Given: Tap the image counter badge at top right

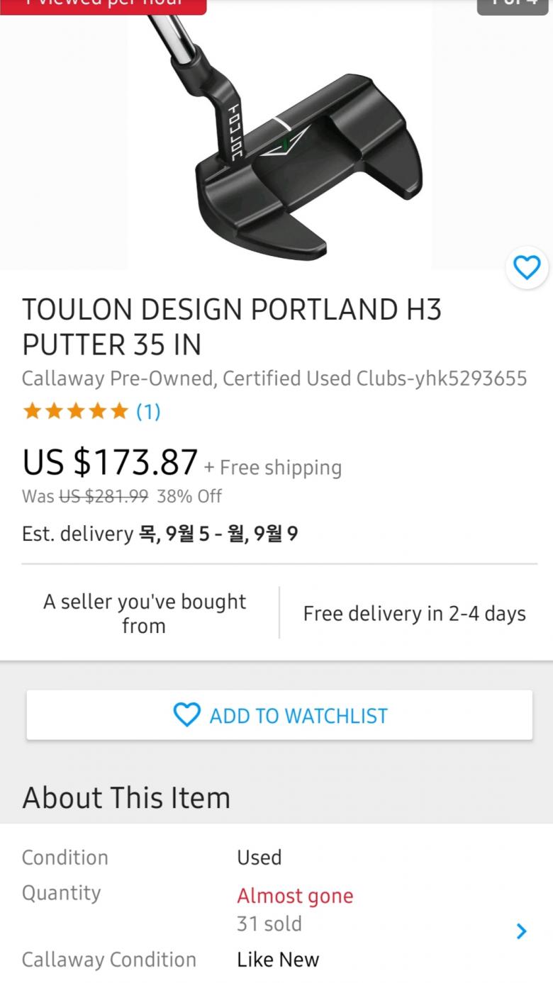Looking at the screenshot, I should pos(513,4).
